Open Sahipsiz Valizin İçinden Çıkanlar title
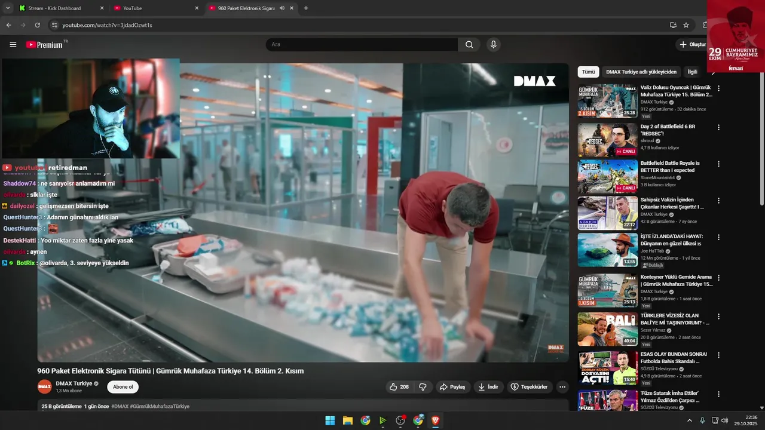The image size is (765, 430). 672,204
